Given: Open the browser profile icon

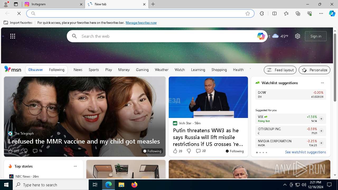Looking at the screenshot, I should [x=6, y=4].
